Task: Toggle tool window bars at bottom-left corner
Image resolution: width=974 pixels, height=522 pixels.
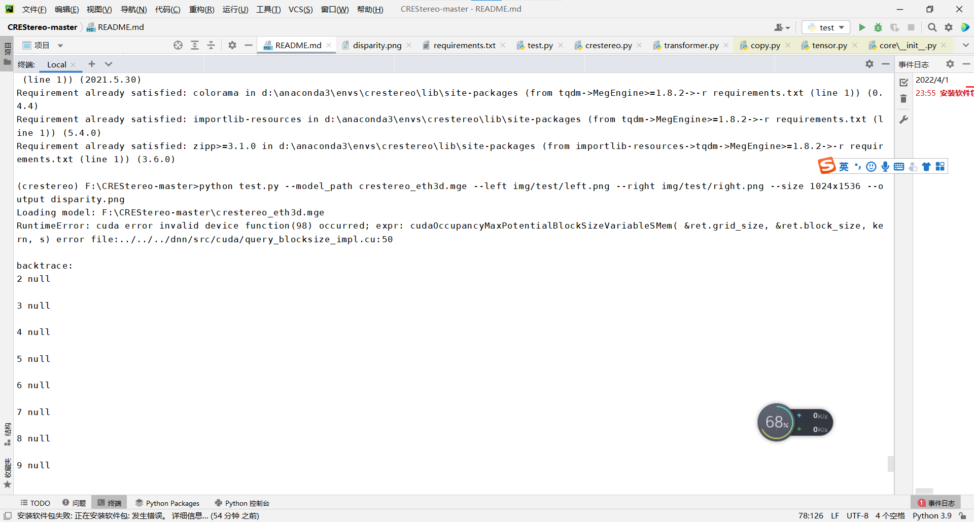Action: pos(8,516)
